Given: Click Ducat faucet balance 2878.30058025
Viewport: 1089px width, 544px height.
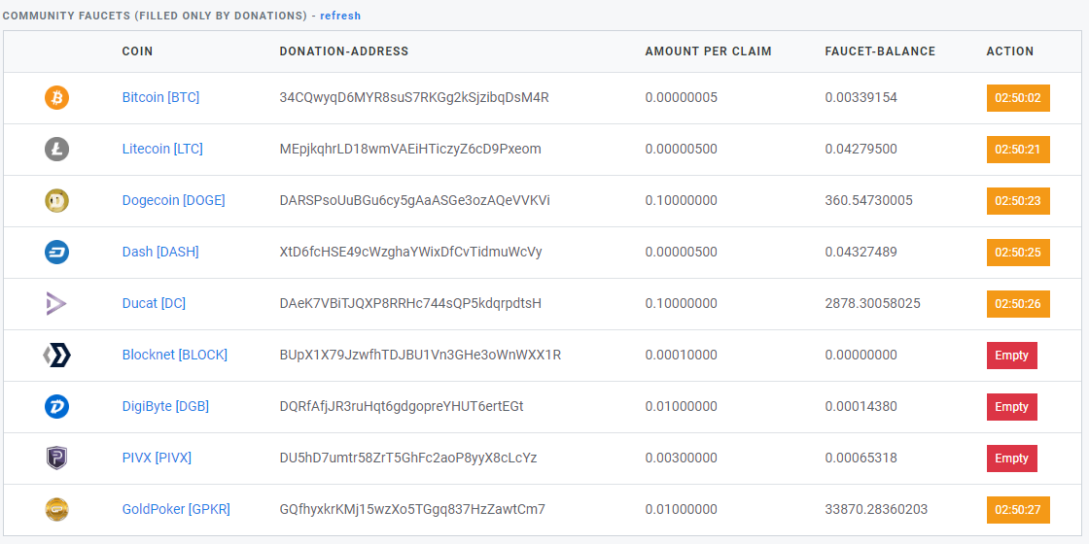Looking at the screenshot, I should 873,303.
